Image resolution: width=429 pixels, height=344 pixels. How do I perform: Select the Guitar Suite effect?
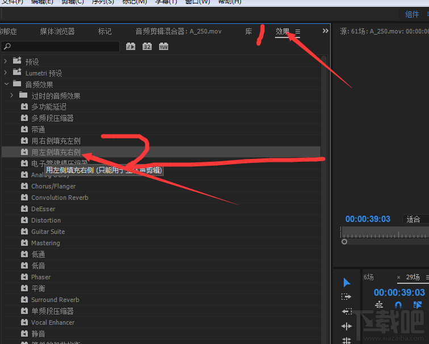click(48, 232)
